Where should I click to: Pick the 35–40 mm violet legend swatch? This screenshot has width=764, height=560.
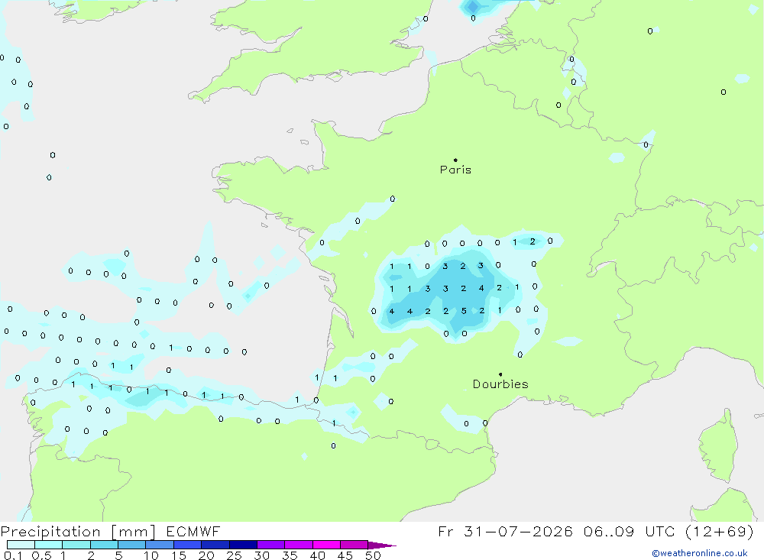299,545
